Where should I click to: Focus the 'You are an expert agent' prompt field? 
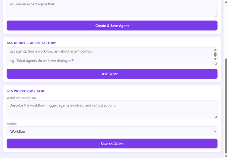click(x=112, y=9)
